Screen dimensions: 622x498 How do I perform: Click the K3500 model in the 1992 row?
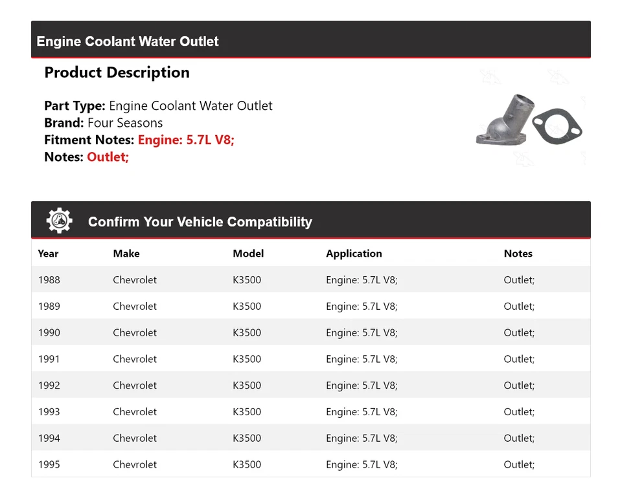point(247,385)
